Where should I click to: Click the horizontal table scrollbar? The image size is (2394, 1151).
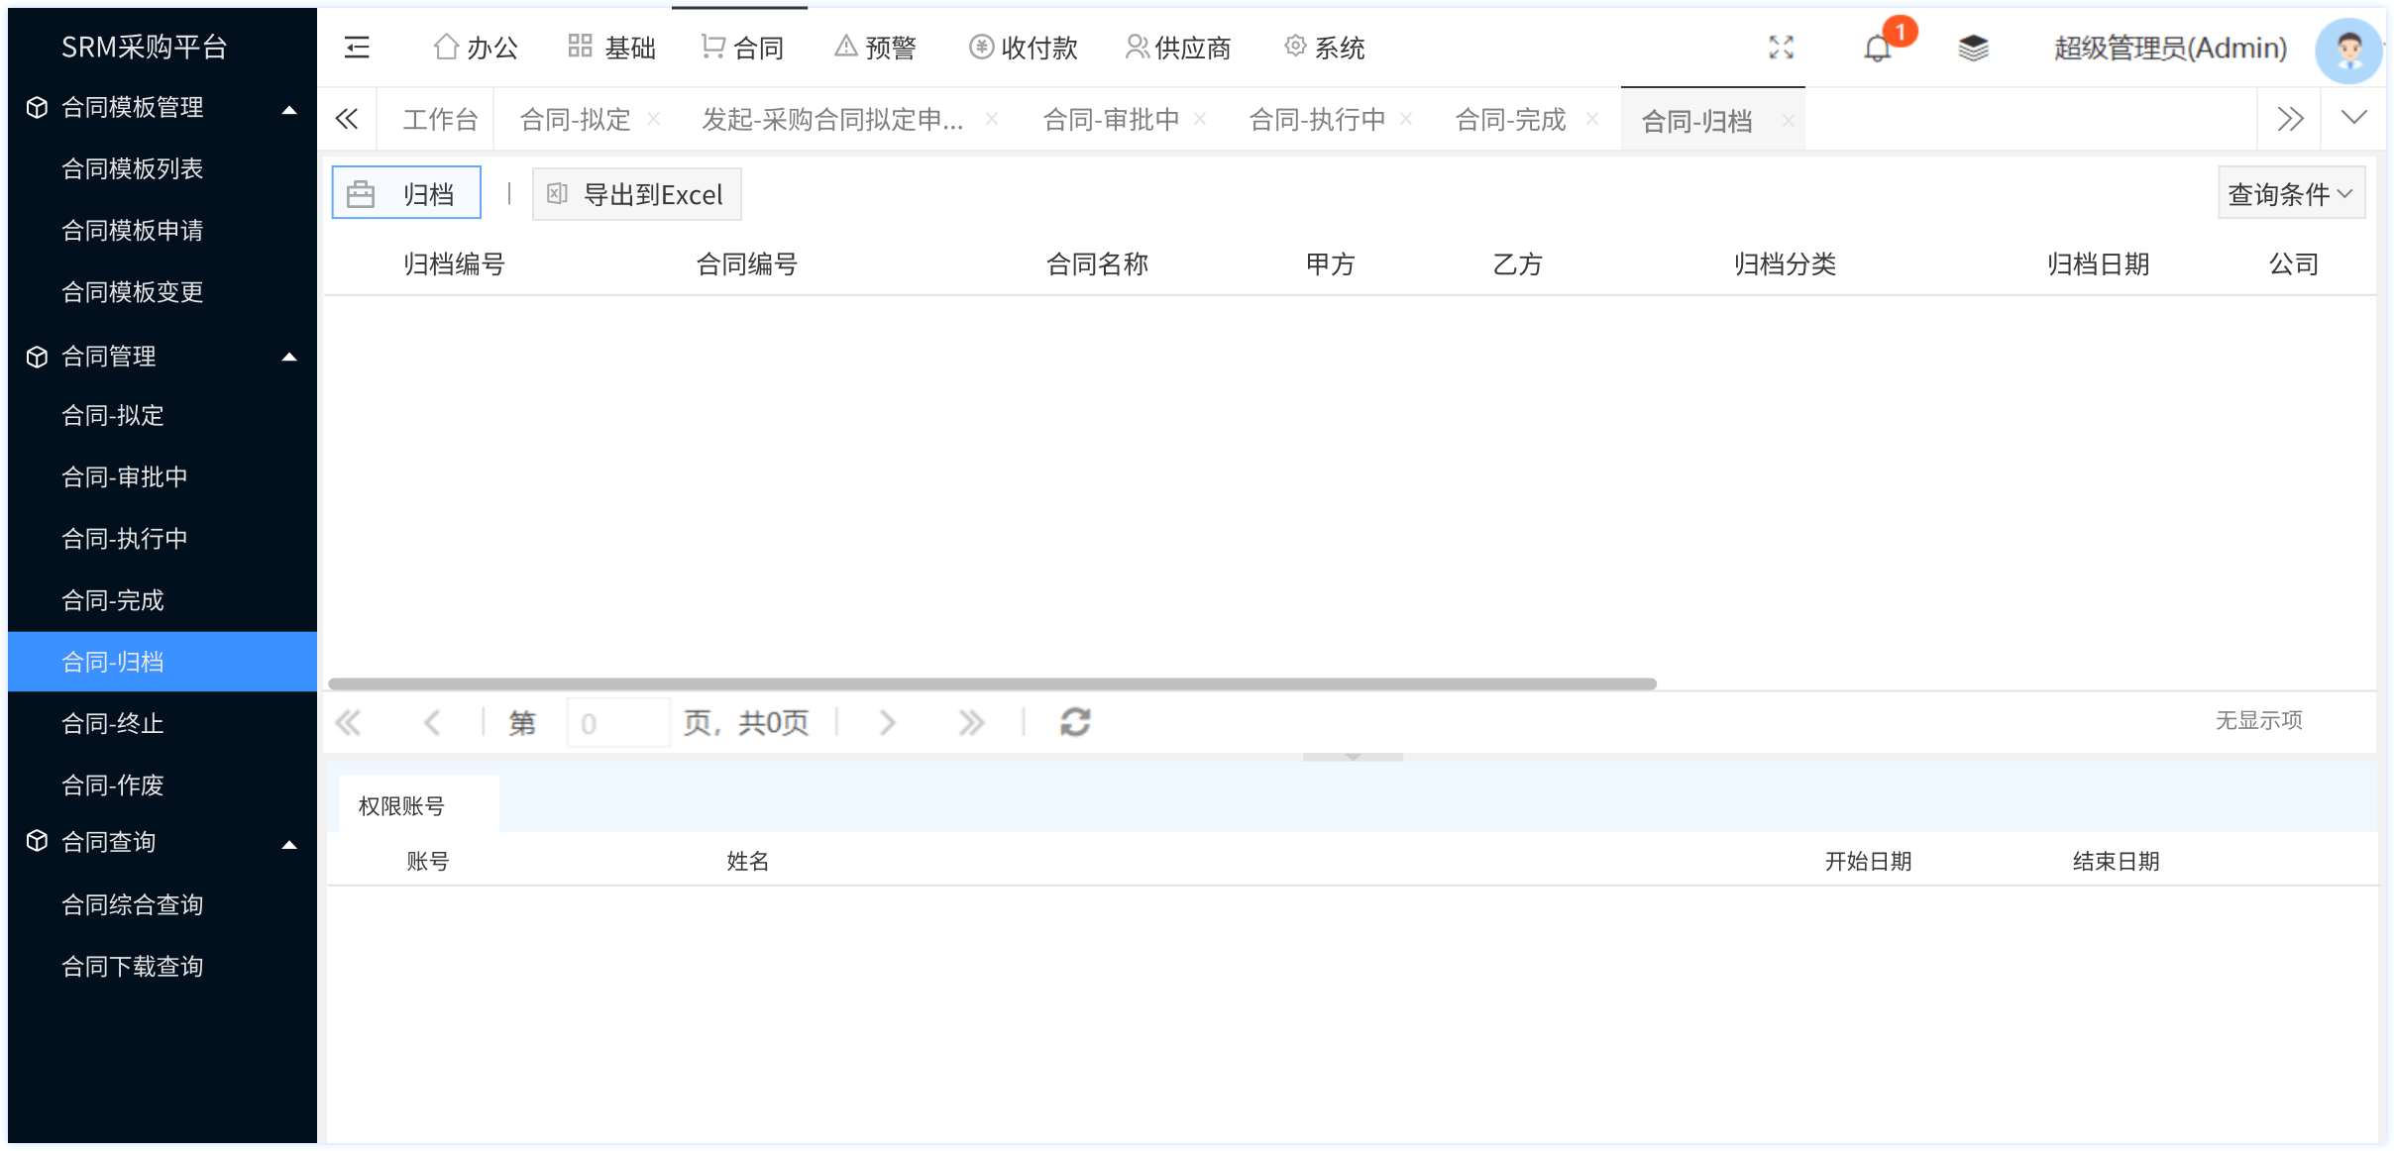[x=991, y=683]
